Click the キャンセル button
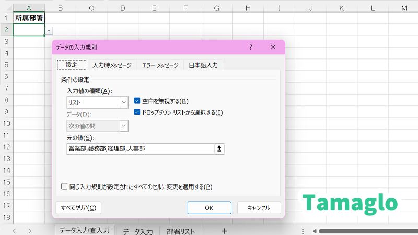The height and width of the screenshot is (235, 418). (x=259, y=208)
